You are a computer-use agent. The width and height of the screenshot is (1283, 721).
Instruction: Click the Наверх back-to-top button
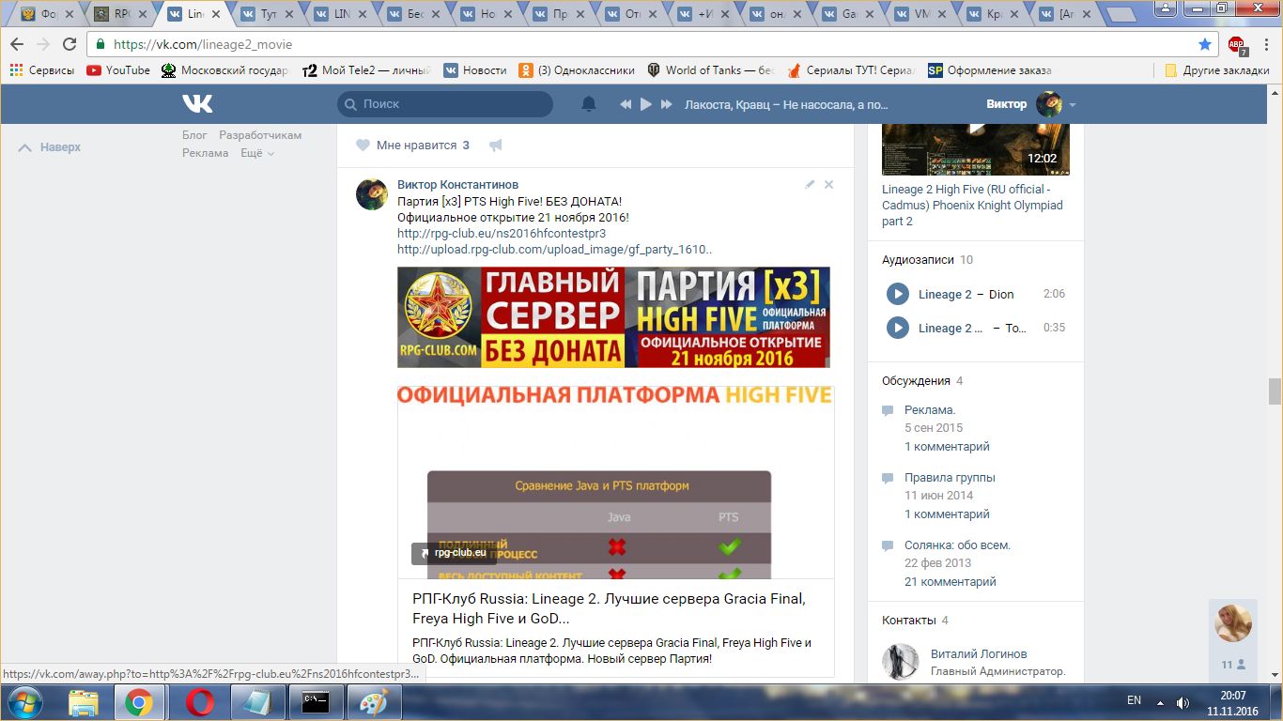point(51,147)
